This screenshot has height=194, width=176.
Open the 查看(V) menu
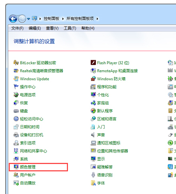pos(52,28)
